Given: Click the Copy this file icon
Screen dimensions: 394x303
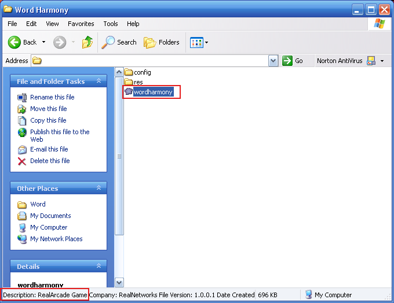Looking at the screenshot, I should (x=22, y=120).
